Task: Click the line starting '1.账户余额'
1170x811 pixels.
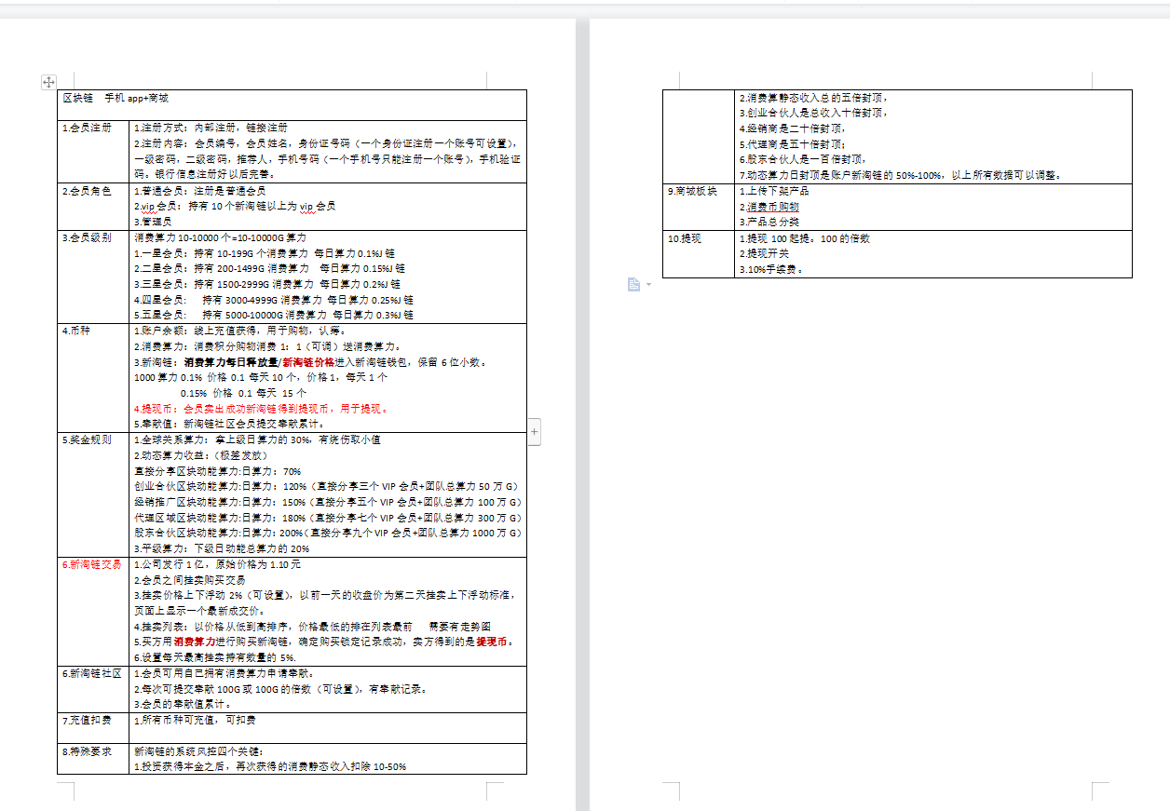Action: pos(241,331)
